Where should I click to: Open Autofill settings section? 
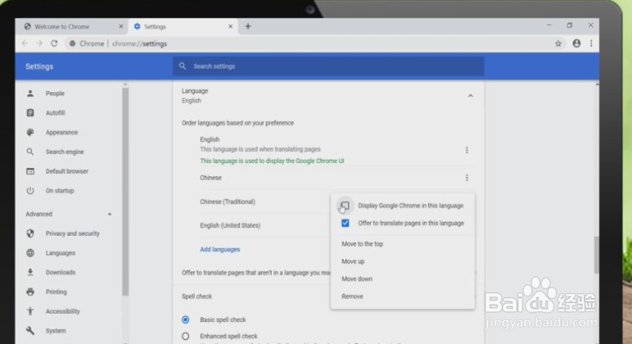click(x=55, y=113)
